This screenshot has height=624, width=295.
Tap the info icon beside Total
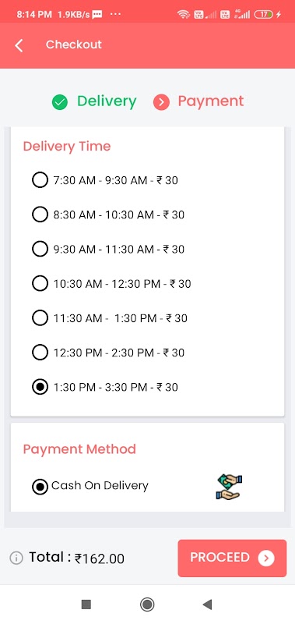tap(16, 558)
